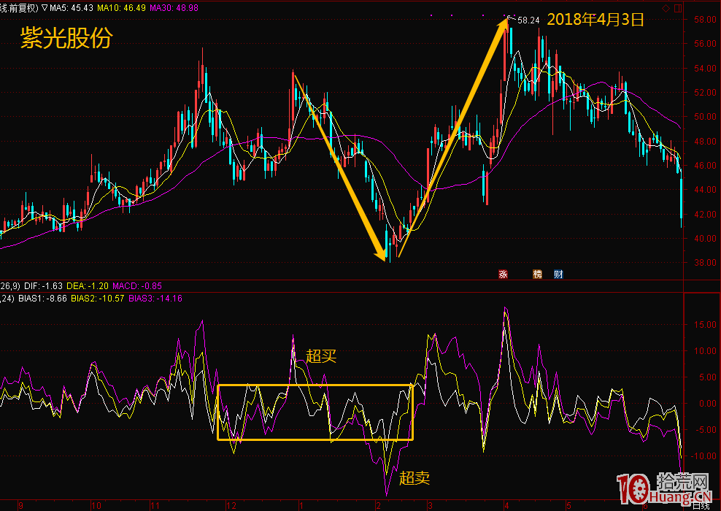Click the red diamond icon at top right

click(x=665, y=7)
